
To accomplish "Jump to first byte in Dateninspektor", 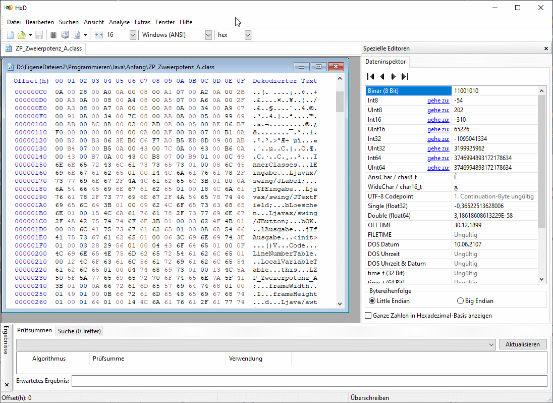I will [371, 76].
